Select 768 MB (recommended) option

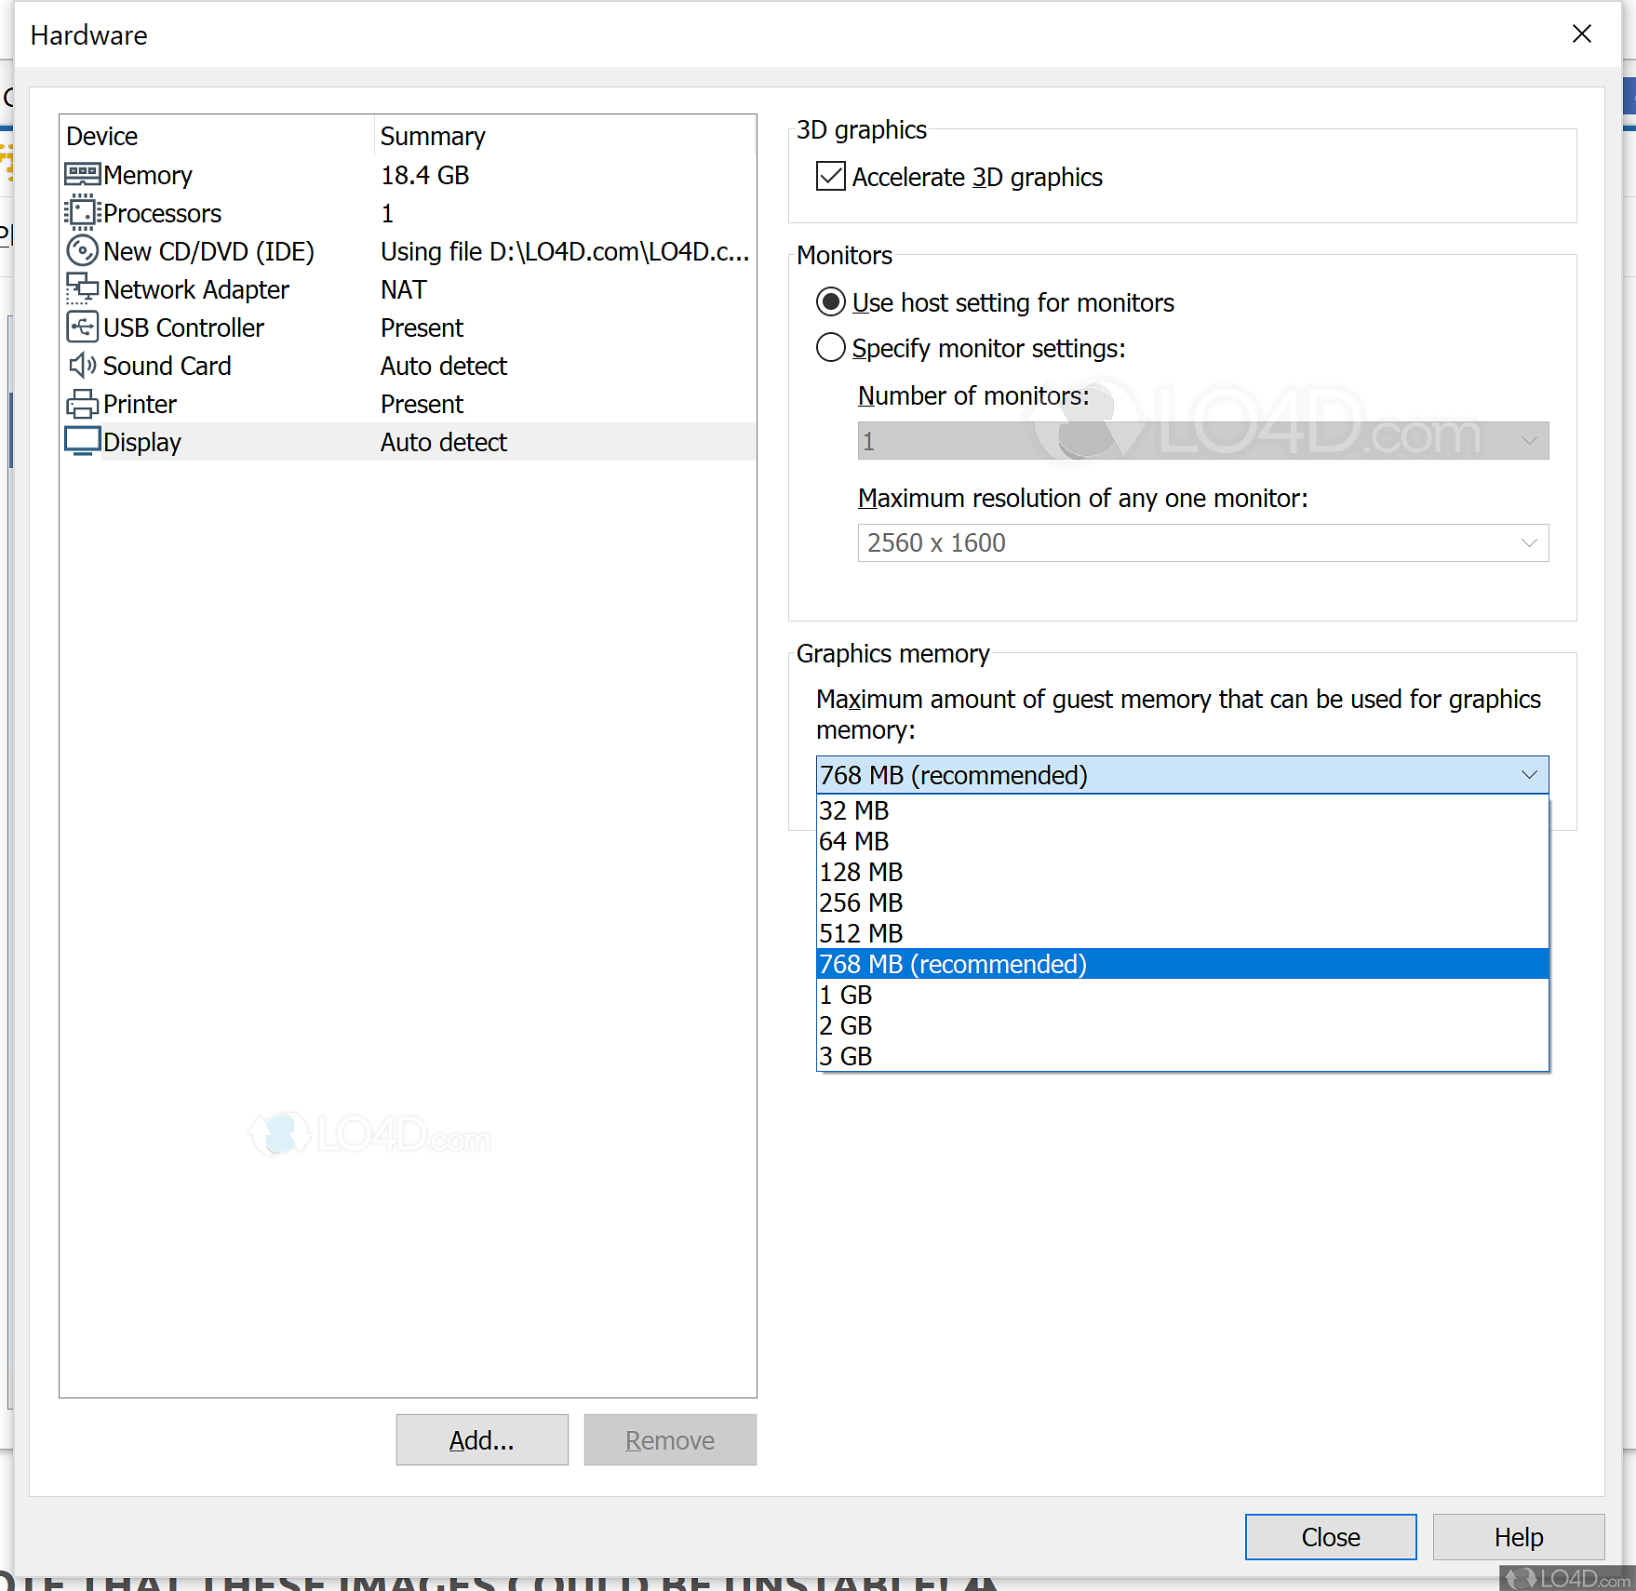pos(952,964)
